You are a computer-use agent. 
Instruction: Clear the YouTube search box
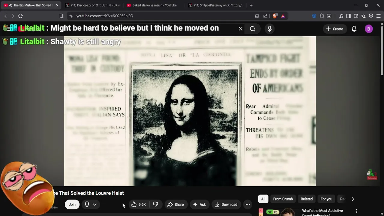click(240, 29)
